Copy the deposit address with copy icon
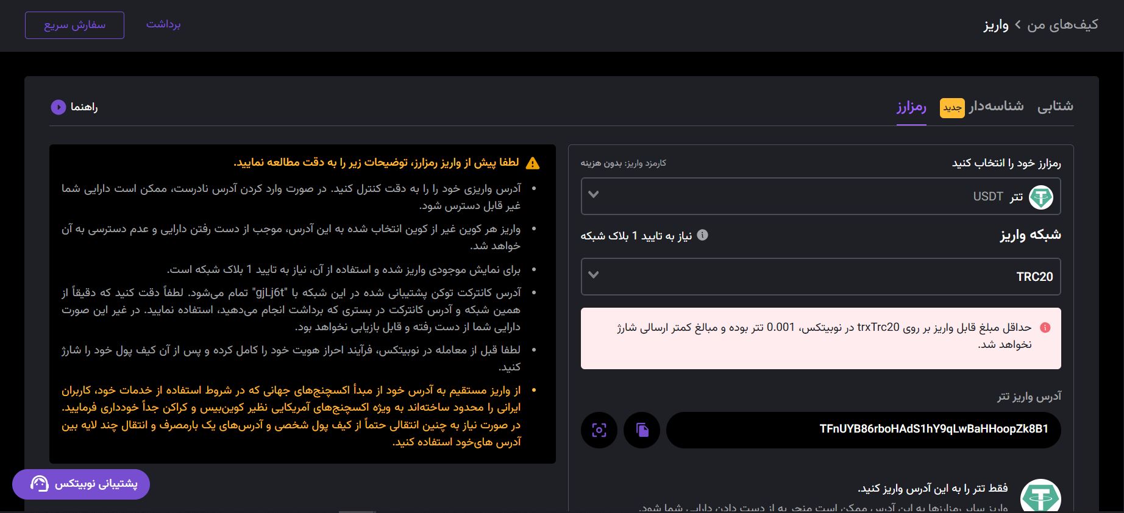1124x513 pixels. 642,430
